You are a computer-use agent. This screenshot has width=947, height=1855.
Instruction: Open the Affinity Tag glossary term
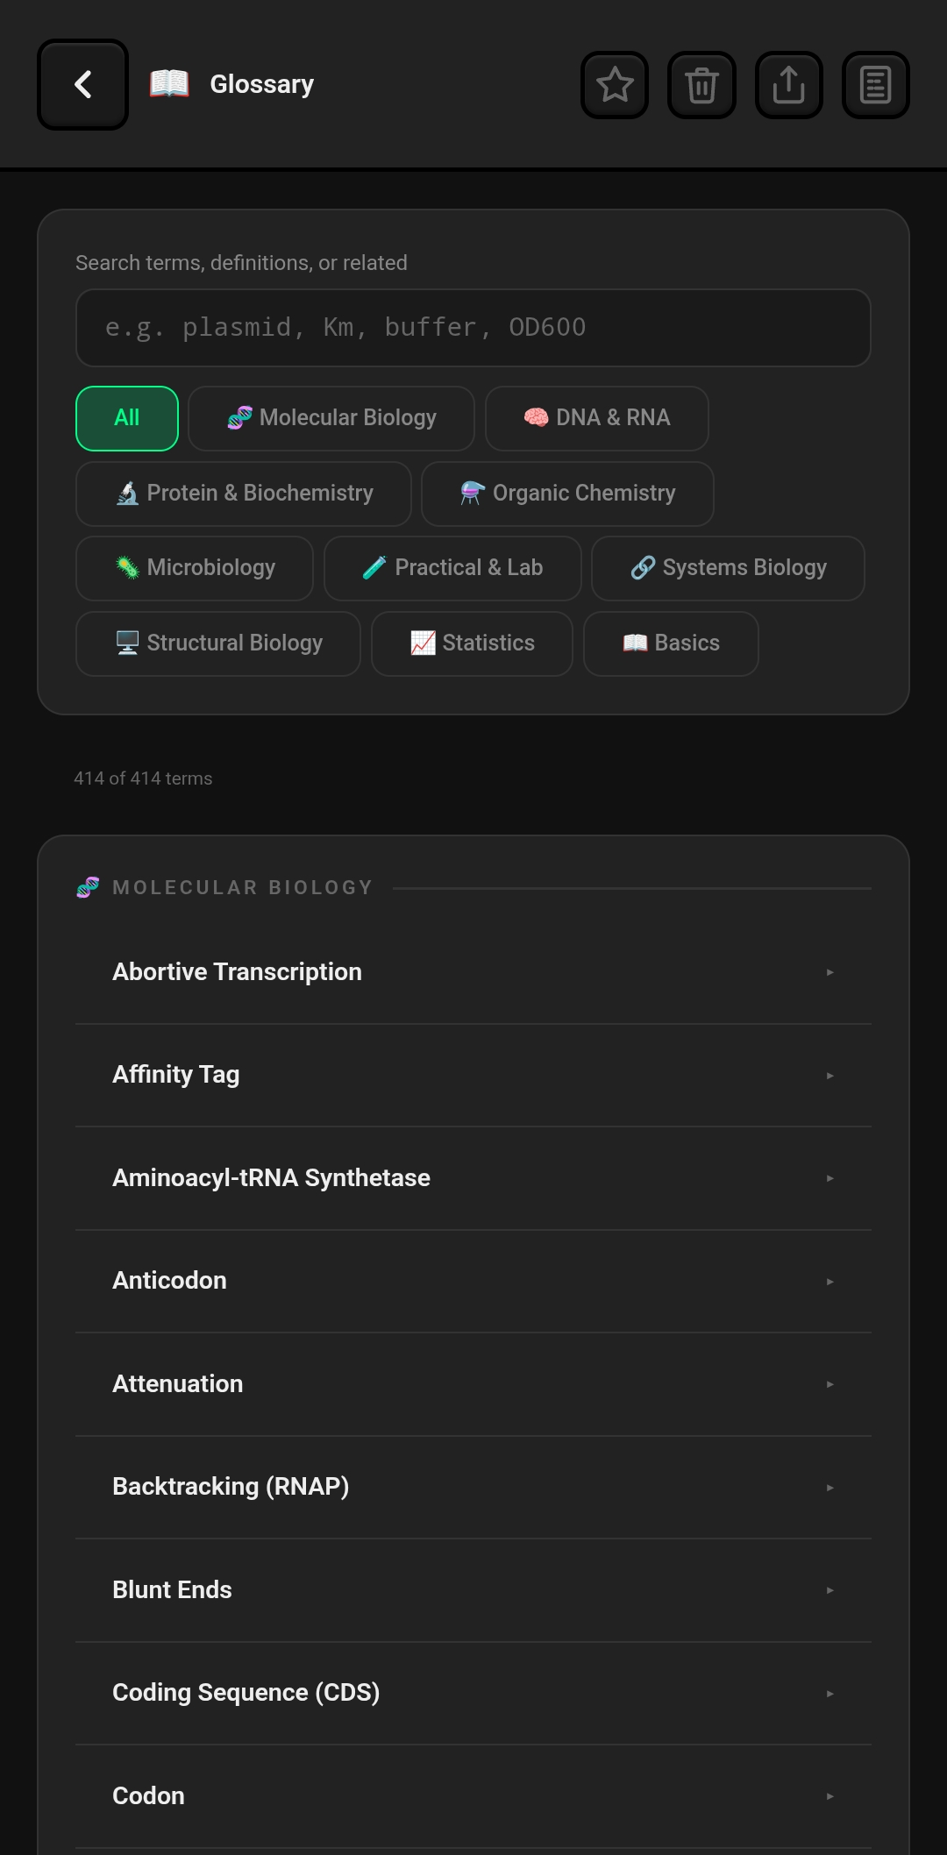tap(473, 1074)
